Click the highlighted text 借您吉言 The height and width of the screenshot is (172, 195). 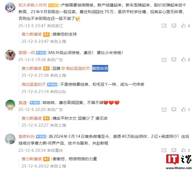tap(100, 68)
